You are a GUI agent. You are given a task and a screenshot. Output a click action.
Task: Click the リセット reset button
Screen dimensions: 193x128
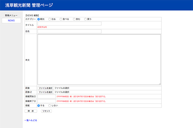tap(46, 111)
